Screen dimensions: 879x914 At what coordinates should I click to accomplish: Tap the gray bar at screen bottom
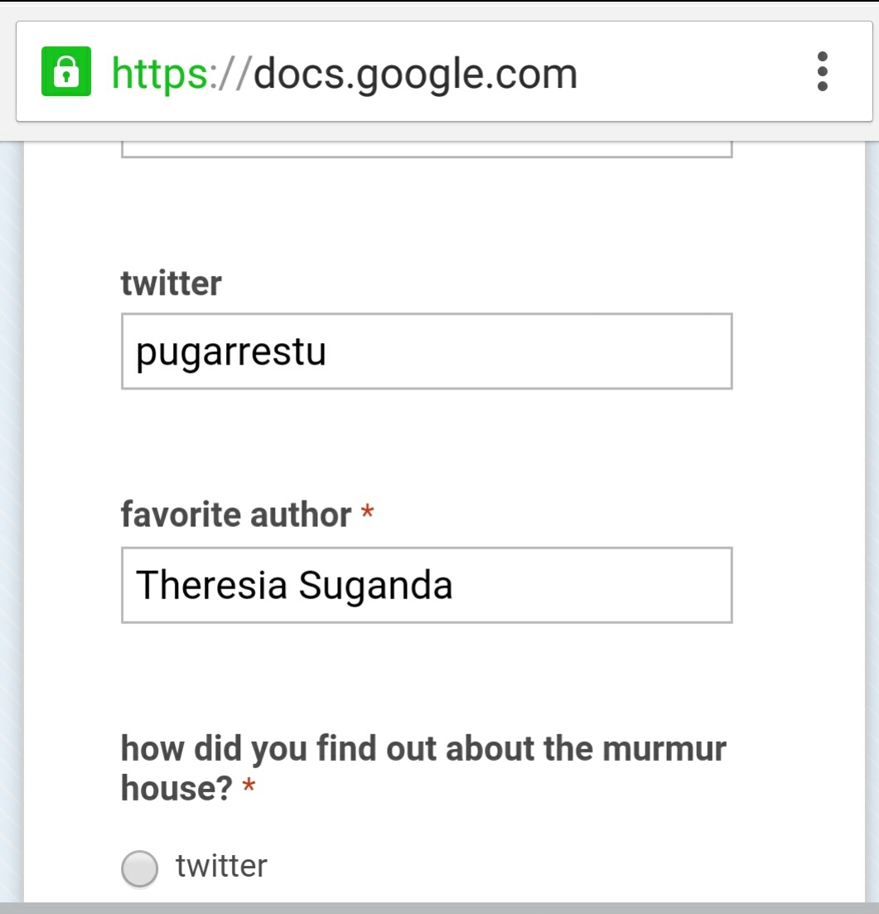[439, 908]
